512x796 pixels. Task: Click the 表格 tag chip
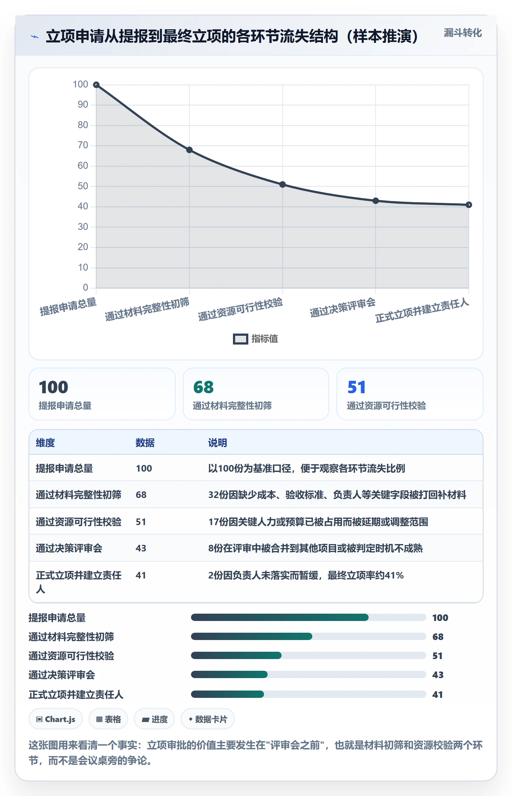(x=108, y=719)
